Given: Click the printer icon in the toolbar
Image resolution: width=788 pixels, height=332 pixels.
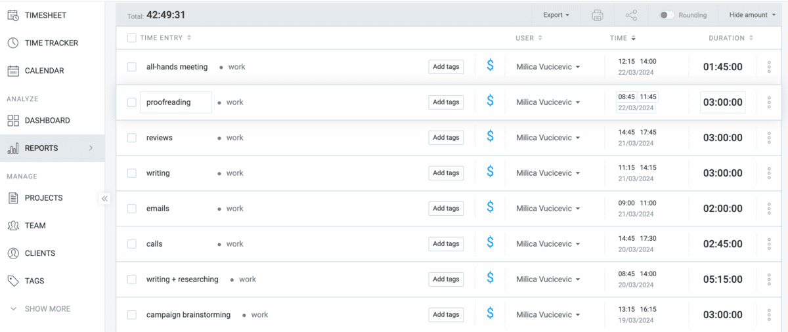Looking at the screenshot, I should coord(597,15).
